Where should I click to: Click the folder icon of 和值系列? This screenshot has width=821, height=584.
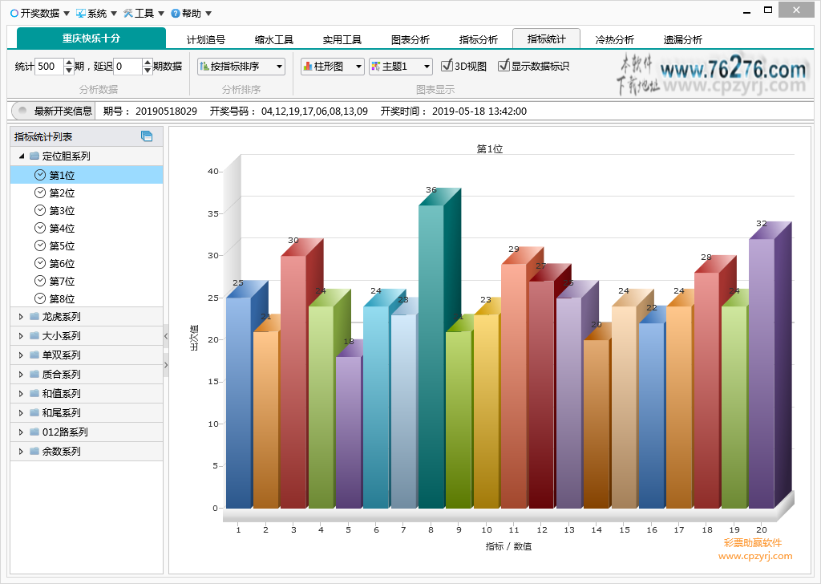click(x=34, y=393)
